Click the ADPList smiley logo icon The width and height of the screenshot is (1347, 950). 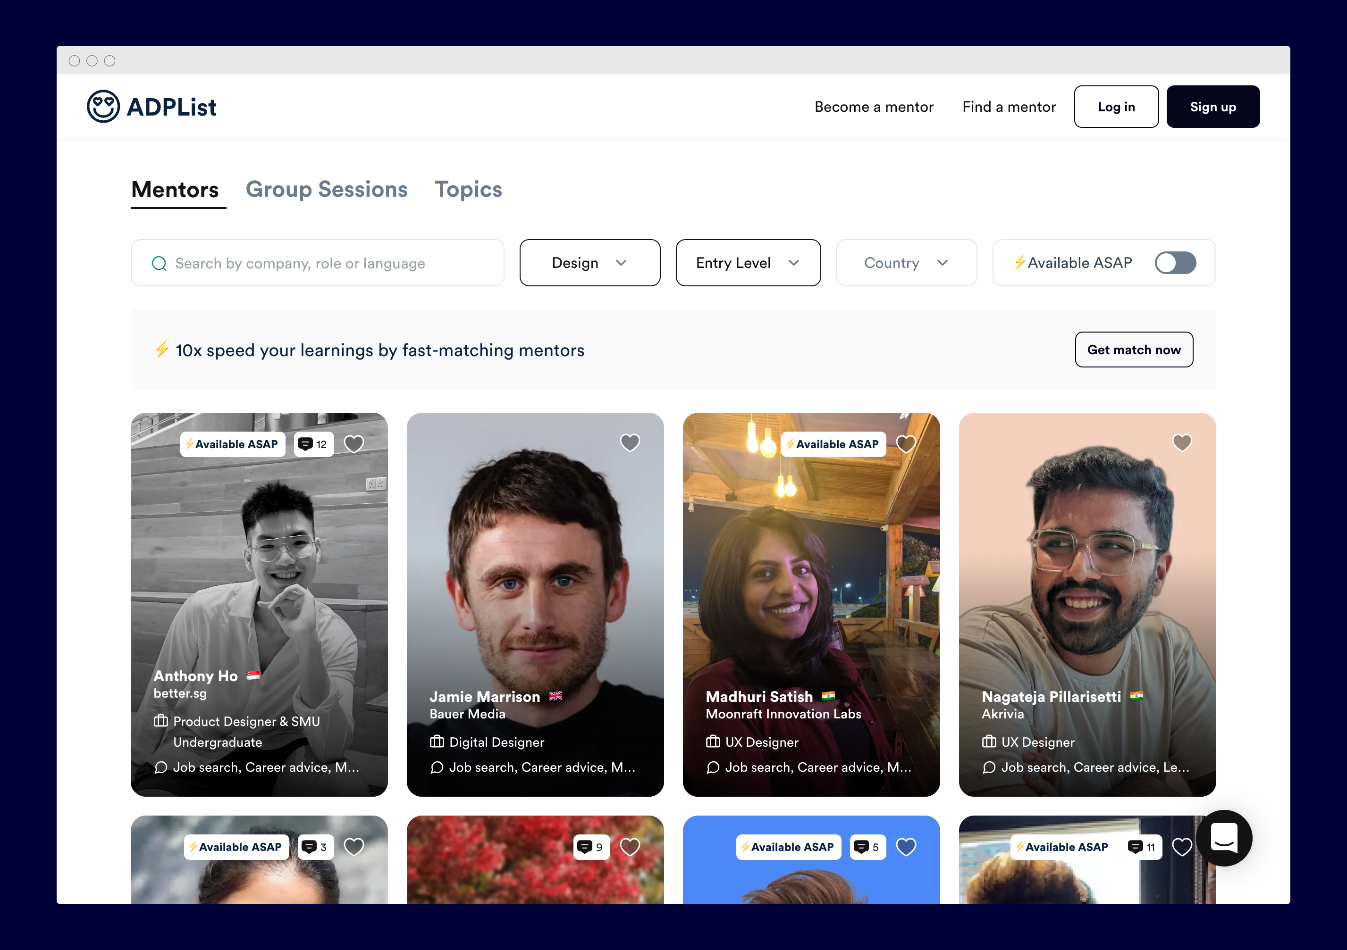point(103,107)
